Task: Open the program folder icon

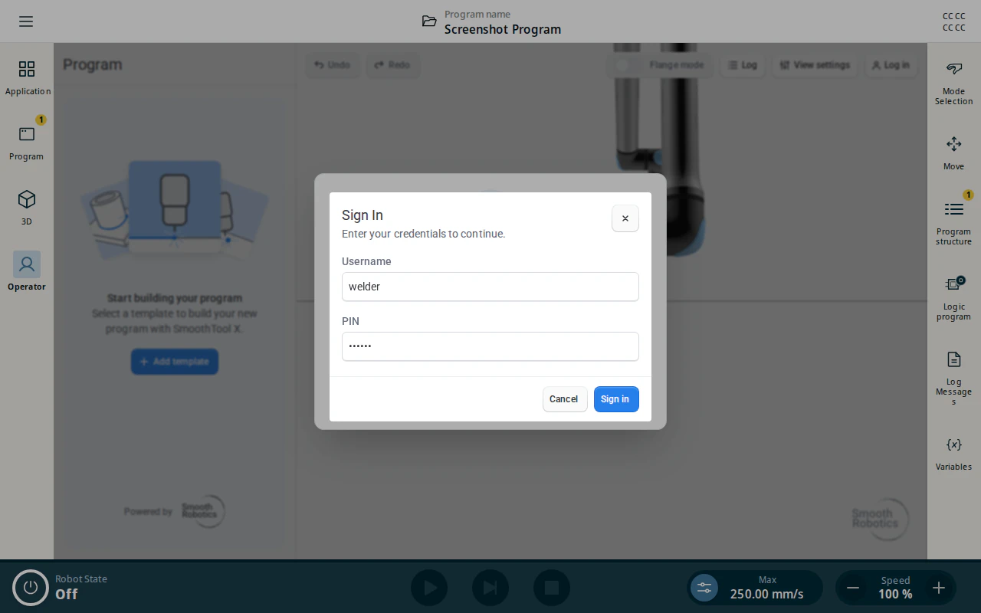Action: [x=429, y=21]
